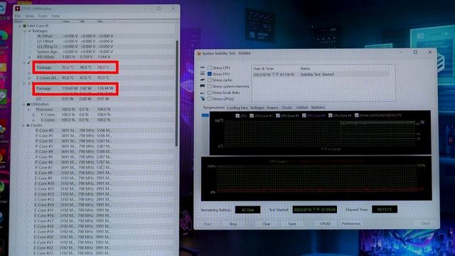The width and height of the screenshot is (455, 256).
Task: Open CPUID panel from AIDA64
Action: click(325, 224)
